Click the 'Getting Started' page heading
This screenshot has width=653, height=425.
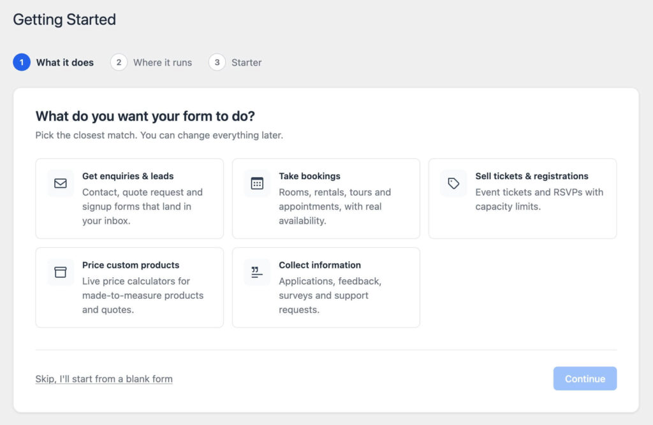pyautogui.click(x=64, y=20)
